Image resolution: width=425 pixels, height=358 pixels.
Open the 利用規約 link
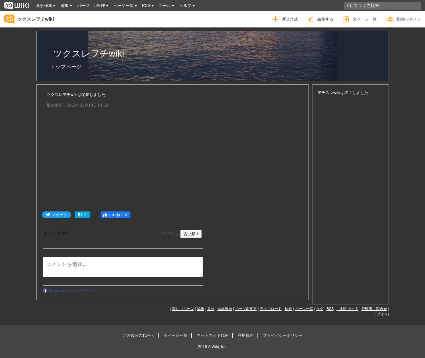(245, 336)
